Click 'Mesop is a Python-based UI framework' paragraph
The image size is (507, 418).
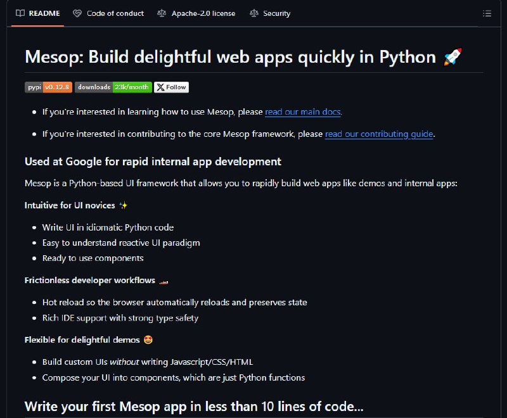point(241,184)
